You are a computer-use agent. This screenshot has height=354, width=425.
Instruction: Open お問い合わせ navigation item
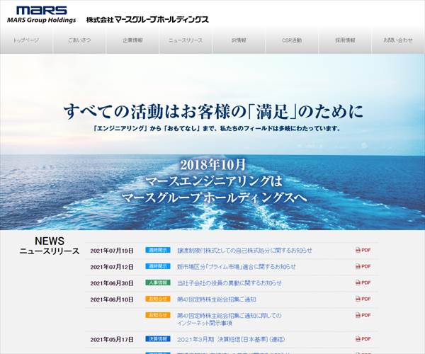(398, 40)
